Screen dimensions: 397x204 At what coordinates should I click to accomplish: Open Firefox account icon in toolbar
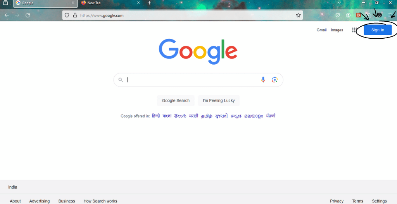tap(349, 15)
